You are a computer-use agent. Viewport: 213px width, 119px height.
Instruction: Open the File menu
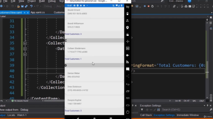pyautogui.click(x=5, y=1)
